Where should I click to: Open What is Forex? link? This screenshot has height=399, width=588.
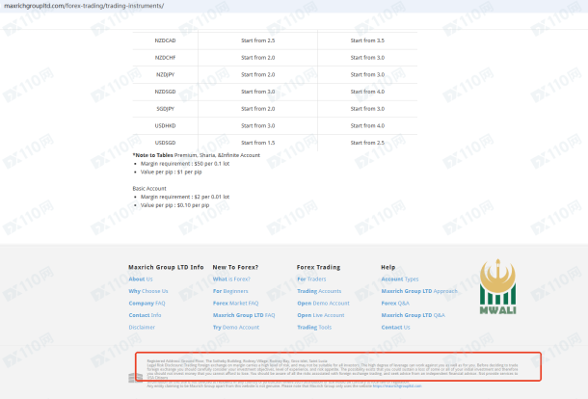tap(231, 279)
